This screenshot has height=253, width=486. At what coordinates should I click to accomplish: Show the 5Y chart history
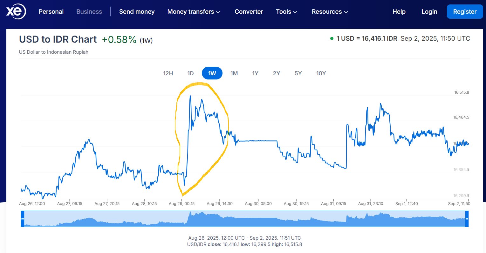(298, 73)
